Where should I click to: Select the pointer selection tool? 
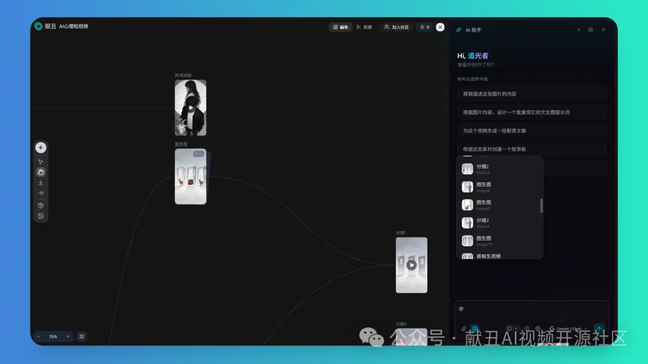coord(41,162)
